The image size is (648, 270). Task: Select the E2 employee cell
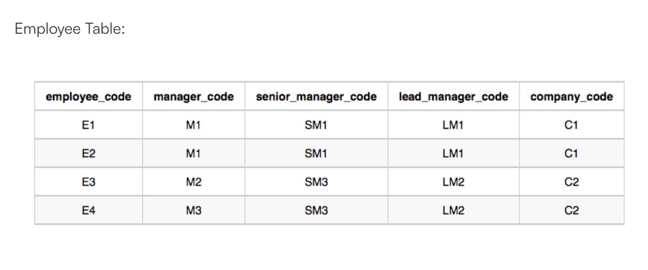pos(89,153)
